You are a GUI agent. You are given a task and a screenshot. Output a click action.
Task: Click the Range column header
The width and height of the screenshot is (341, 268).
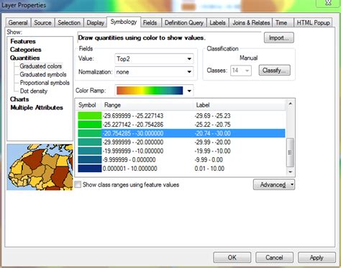[147, 105]
